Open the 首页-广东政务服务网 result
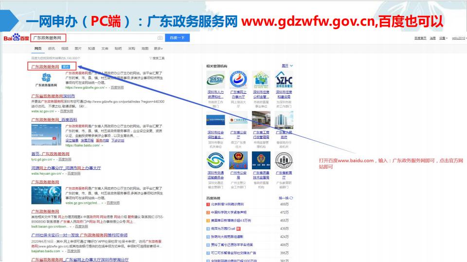 (x=50, y=154)
